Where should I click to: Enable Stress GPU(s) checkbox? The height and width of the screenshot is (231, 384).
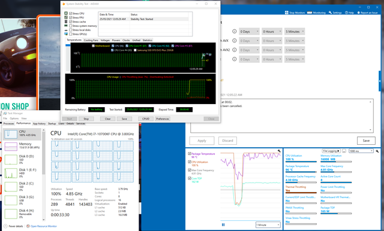(x=71, y=34)
